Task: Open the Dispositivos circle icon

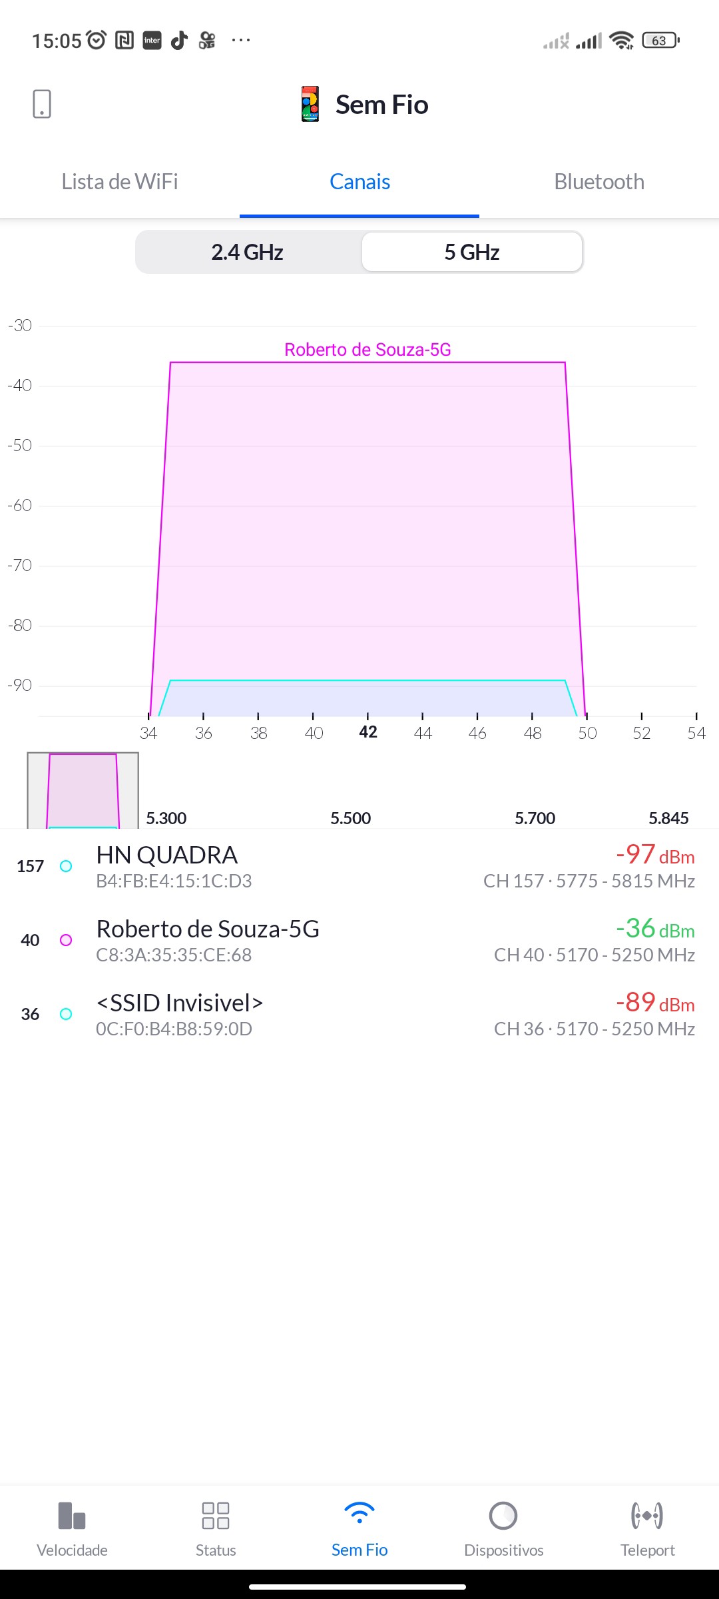Action: tap(503, 1516)
